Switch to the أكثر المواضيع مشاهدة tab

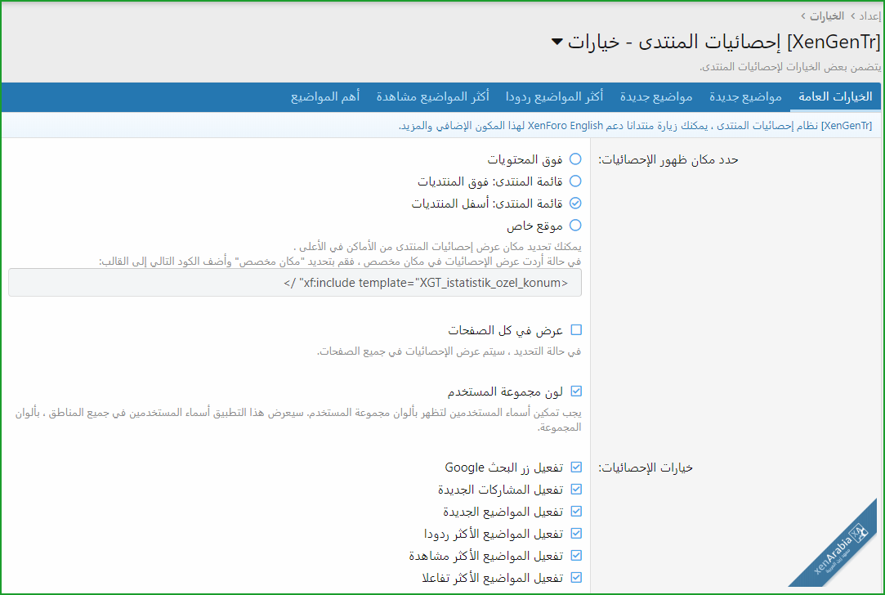[432, 96]
